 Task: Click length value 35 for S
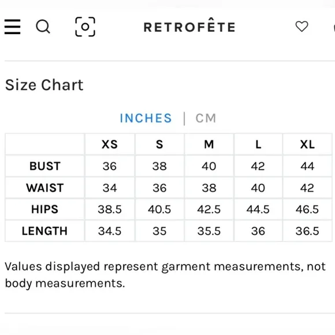[x=159, y=231]
